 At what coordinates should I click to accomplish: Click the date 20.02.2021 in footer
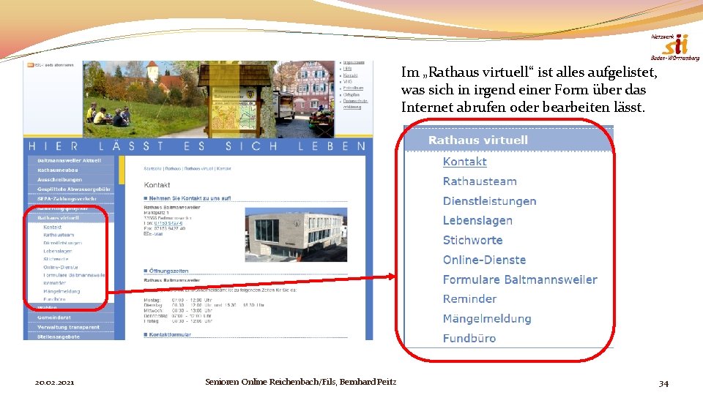click(54, 383)
